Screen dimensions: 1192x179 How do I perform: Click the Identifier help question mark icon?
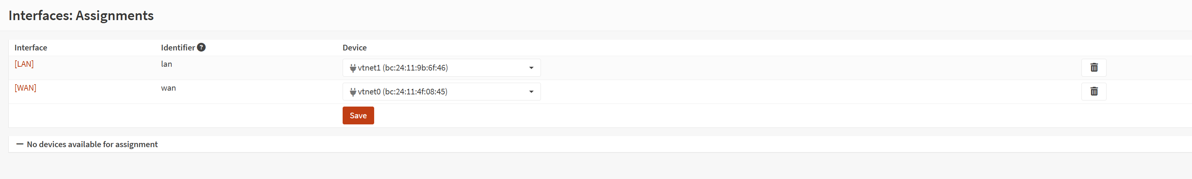click(x=201, y=47)
